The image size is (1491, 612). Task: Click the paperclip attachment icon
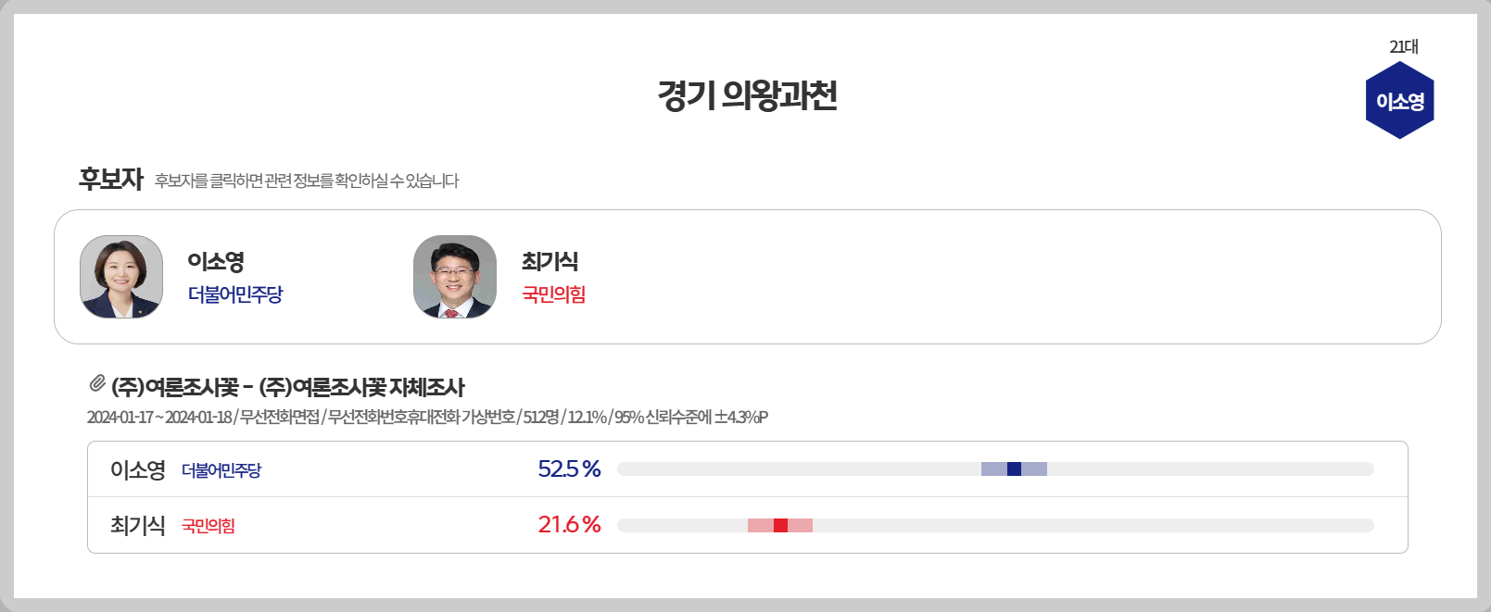click(97, 383)
